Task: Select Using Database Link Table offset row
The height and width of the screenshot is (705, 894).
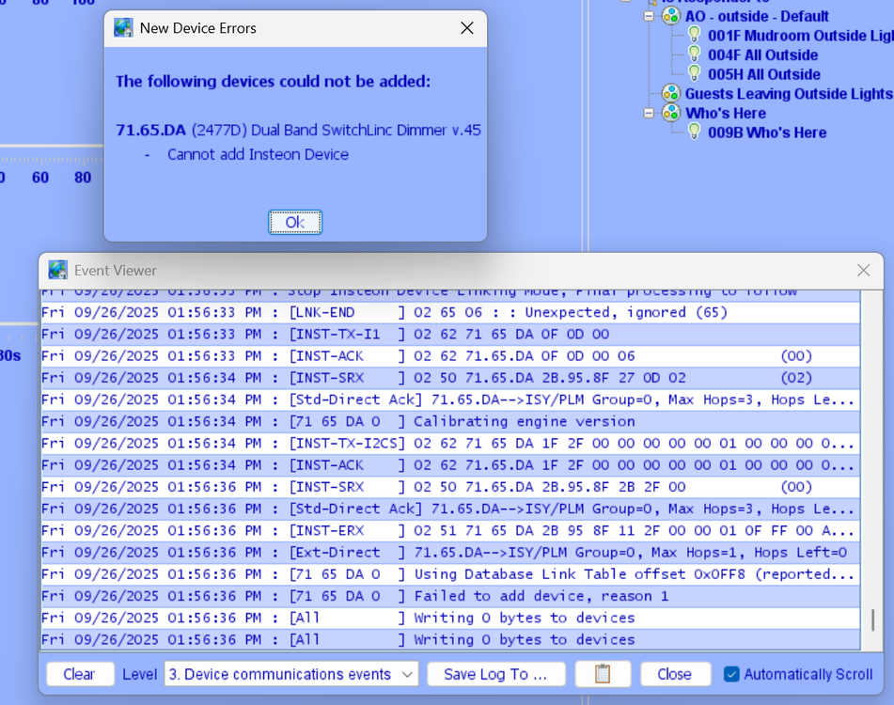Action: point(450,574)
